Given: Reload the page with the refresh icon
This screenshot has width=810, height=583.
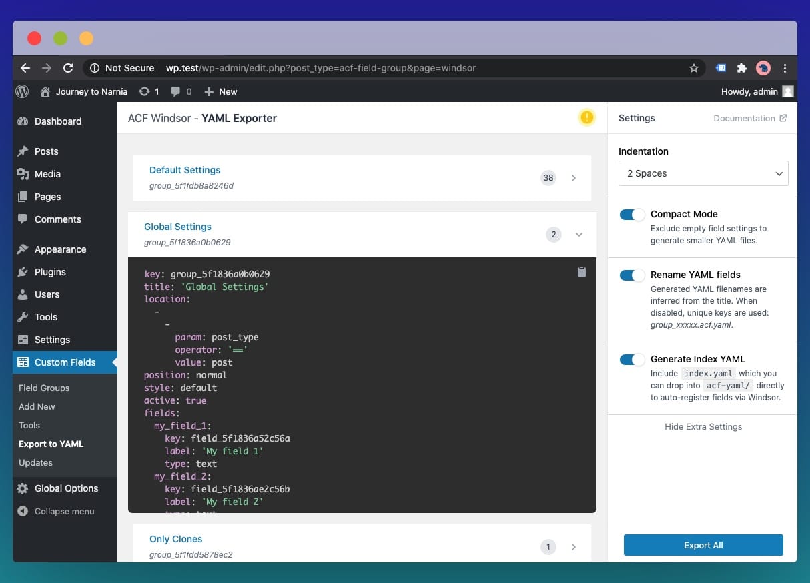Looking at the screenshot, I should [67, 68].
